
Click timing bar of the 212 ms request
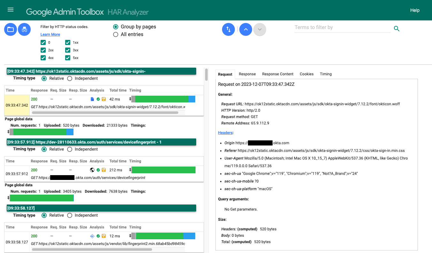(163, 170)
